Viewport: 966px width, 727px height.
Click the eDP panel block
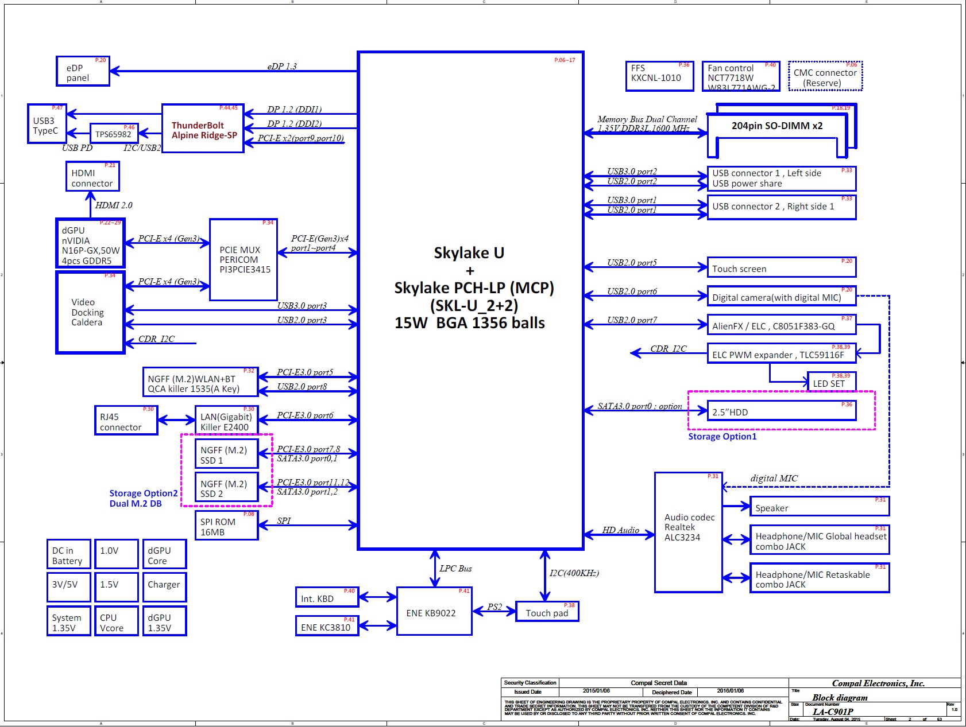(83, 72)
